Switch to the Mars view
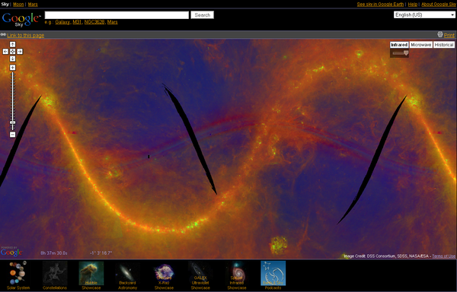The width and height of the screenshot is (457, 292). tap(33, 5)
